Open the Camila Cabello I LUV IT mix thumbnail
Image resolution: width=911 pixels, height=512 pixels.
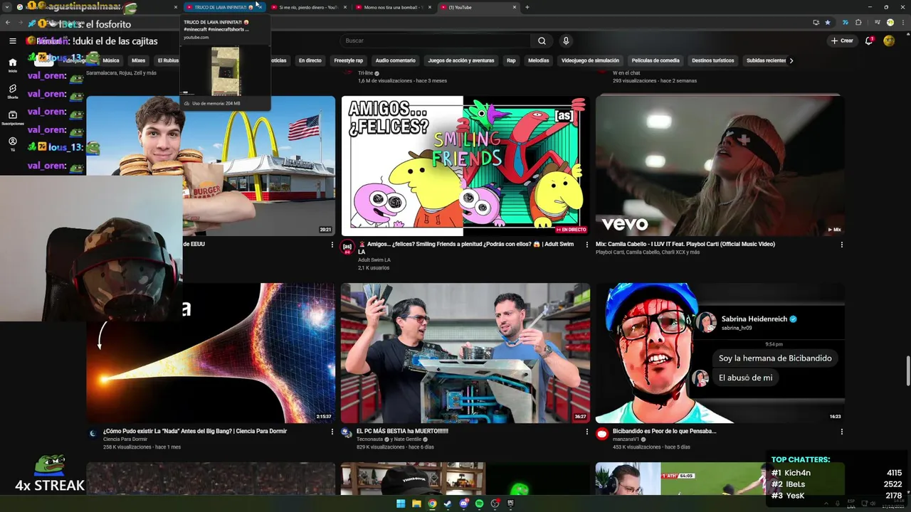[x=720, y=166]
